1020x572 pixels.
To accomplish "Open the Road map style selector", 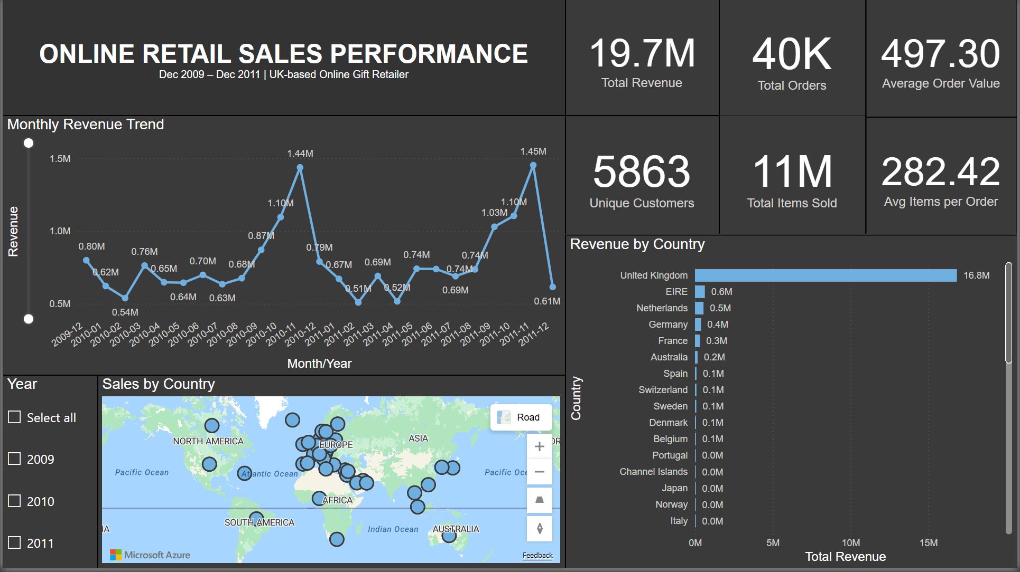I will tap(521, 417).
